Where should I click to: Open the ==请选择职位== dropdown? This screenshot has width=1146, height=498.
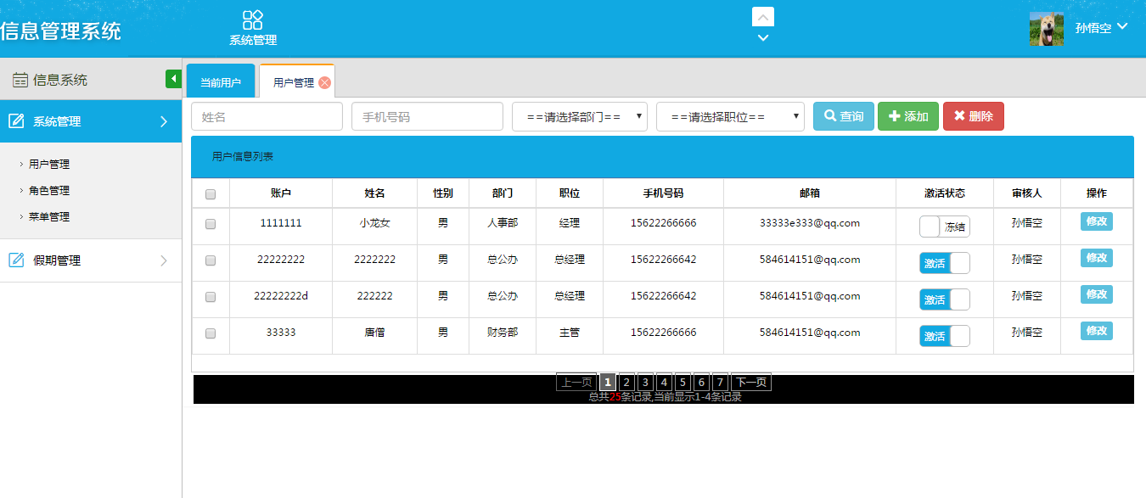tap(730, 116)
